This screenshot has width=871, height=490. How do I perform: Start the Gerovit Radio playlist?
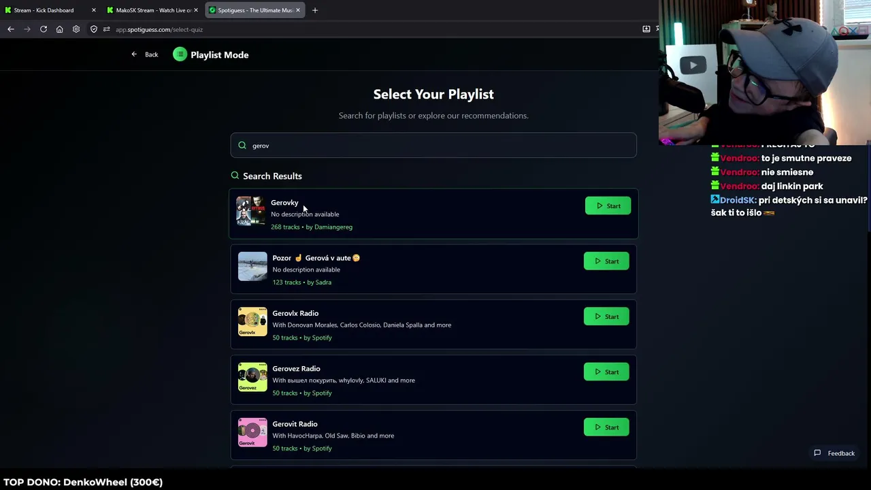click(x=606, y=427)
